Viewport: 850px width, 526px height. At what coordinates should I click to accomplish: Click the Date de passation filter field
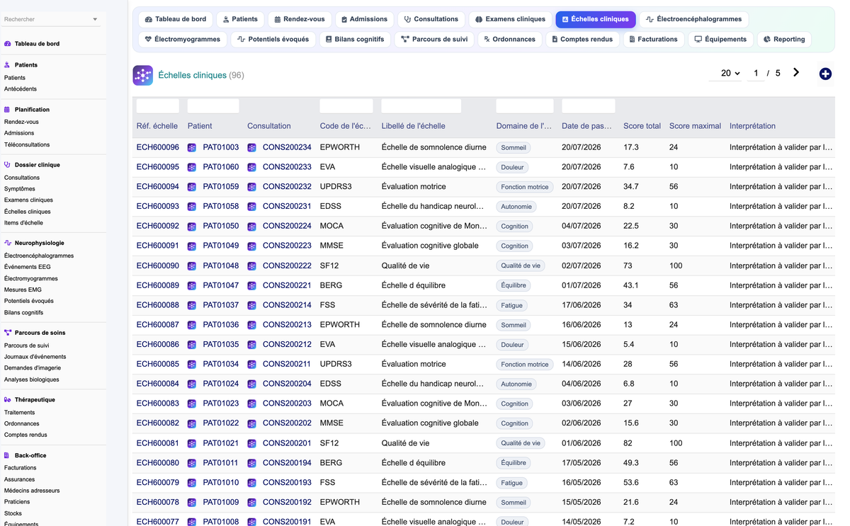pos(589,106)
